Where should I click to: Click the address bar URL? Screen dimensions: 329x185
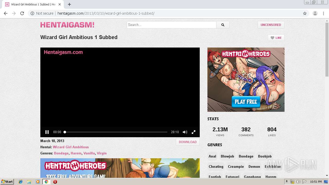point(106,13)
